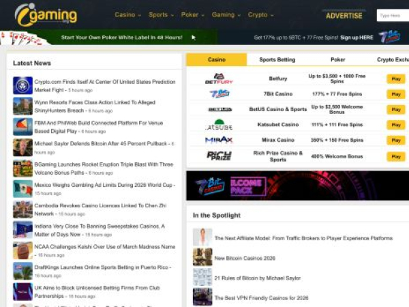The image size is (409, 307).
Task: Click the 21 Rules of Bitcoin thumbnail
Action: [202, 277]
